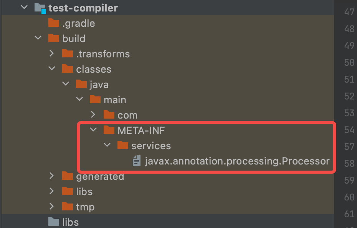Click the test-compiler module folder icon
The width and height of the screenshot is (357, 228).
click(40, 8)
